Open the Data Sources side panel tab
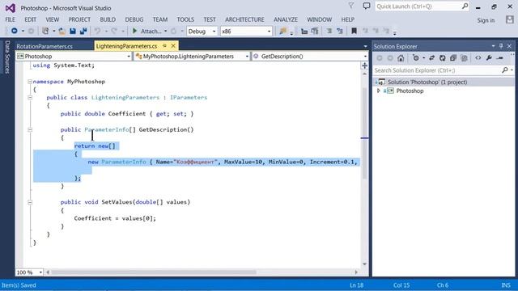Viewport: 518px width, 291px height. click(7, 57)
